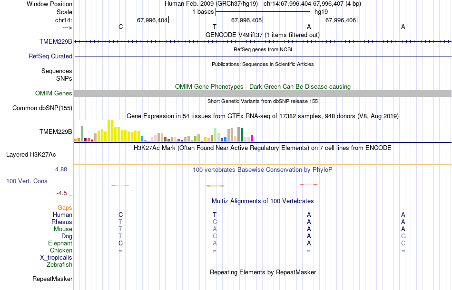The width and height of the screenshot is (452, 290).
Task: Select the Dog alignment row label
Action: click(x=67, y=236)
